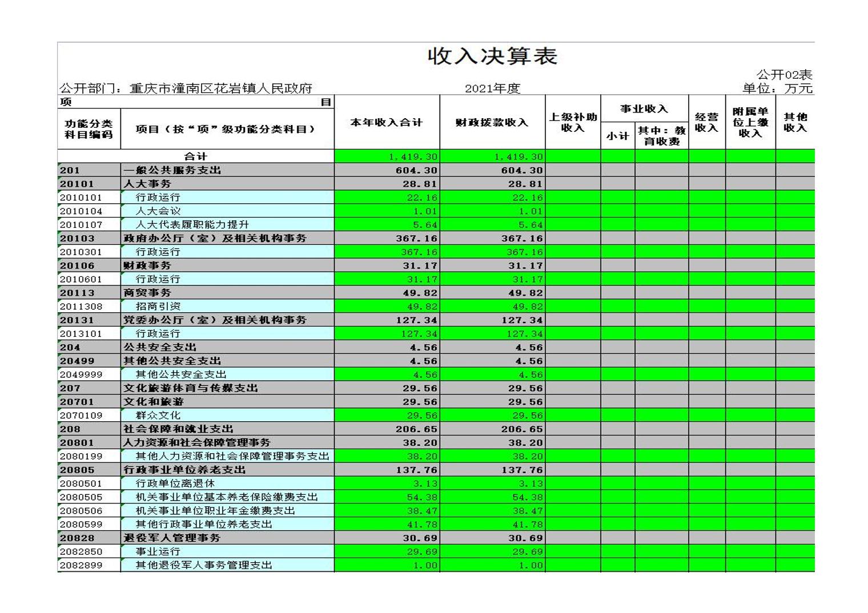The height and width of the screenshot is (613, 868).
Task: Click 127.34 in 本年收入合计 for 20131
Action: [x=417, y=320]
